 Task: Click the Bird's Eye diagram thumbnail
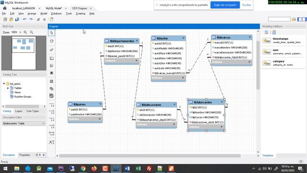(24, 53)
